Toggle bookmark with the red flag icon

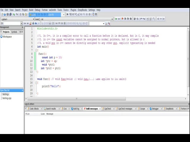(x=122, y=19)
